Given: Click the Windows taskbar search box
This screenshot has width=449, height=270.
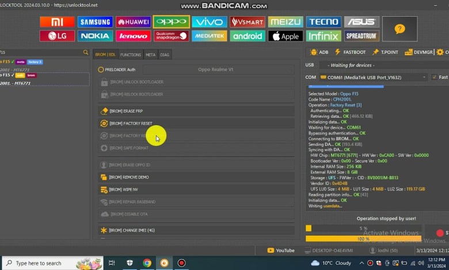Looking at the screenshot, I should pyautogui.click(x=53, y=263).
